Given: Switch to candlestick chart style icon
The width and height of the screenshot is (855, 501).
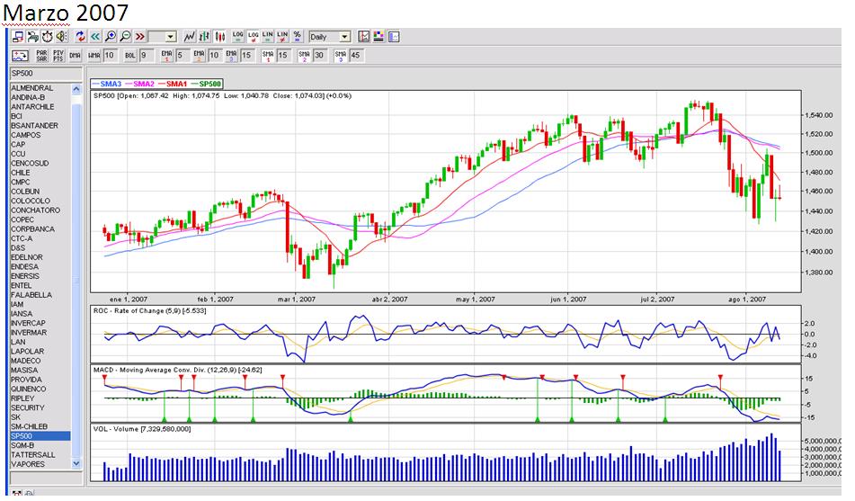Looking at the screenshot, I should pyautogui.click(x=219, y=37).
